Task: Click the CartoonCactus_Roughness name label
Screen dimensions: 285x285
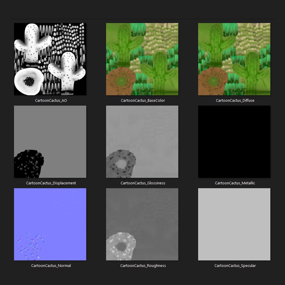Action: coord(143,265)
